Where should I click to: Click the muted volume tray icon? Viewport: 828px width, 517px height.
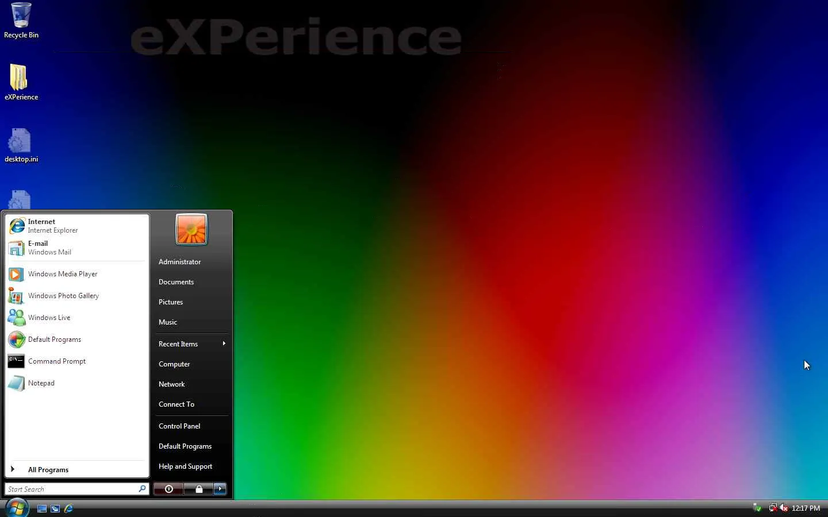coord(783,508)
